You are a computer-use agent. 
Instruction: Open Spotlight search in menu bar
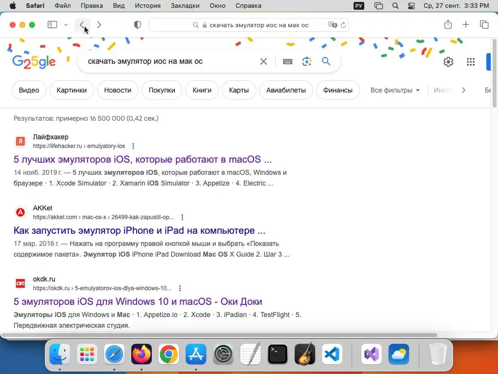(395, 6)
